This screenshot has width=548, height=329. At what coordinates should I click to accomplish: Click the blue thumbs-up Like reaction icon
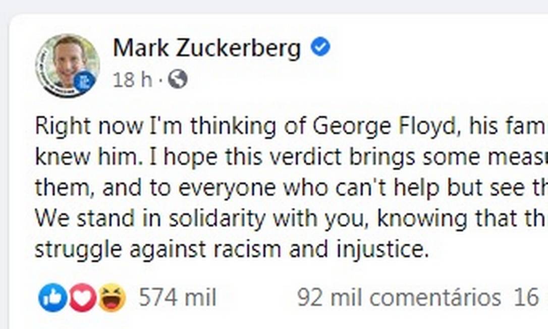point(52,297)
